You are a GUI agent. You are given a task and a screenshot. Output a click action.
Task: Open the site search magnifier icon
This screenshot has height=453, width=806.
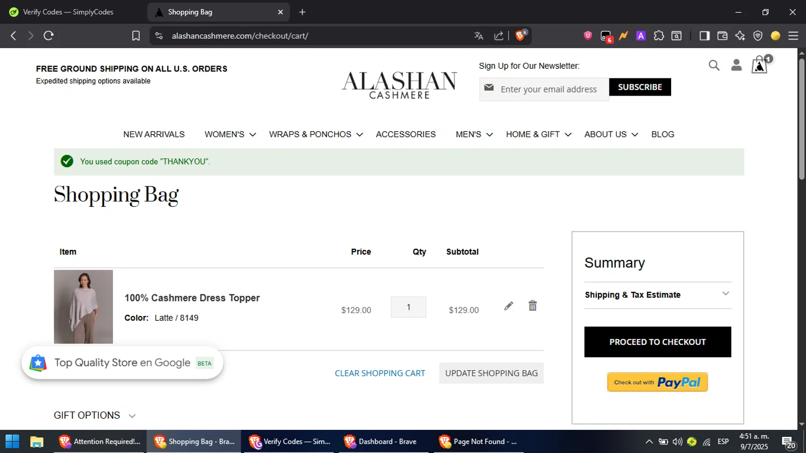[x=714, y=66]
